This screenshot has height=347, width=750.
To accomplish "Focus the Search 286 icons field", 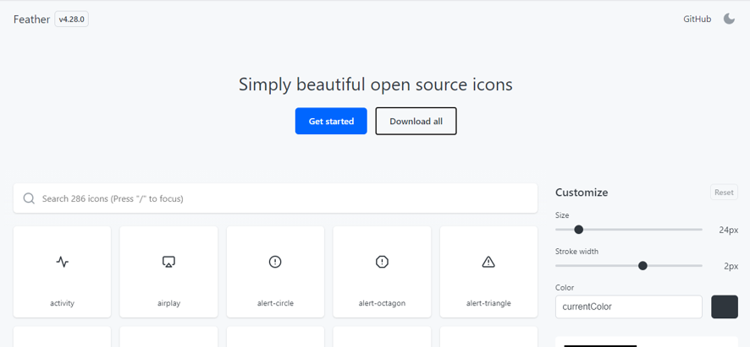I will pyautogui.click(x=275, y=198).
